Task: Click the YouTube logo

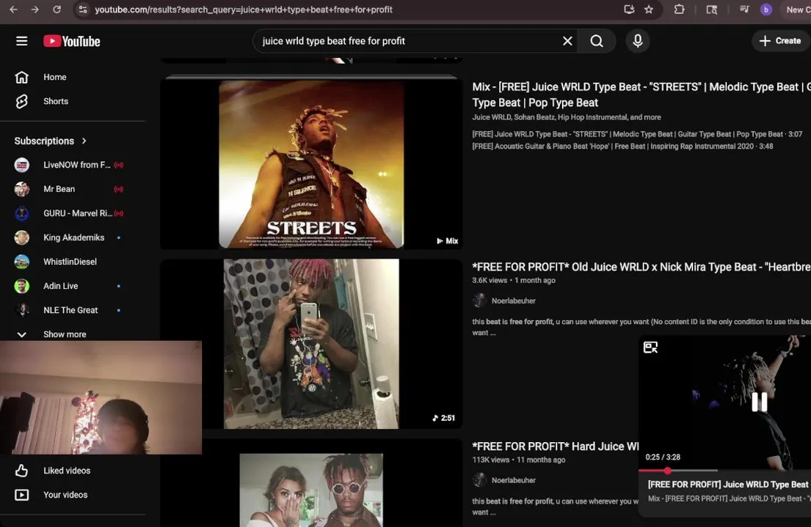Action: pos(72,41)
